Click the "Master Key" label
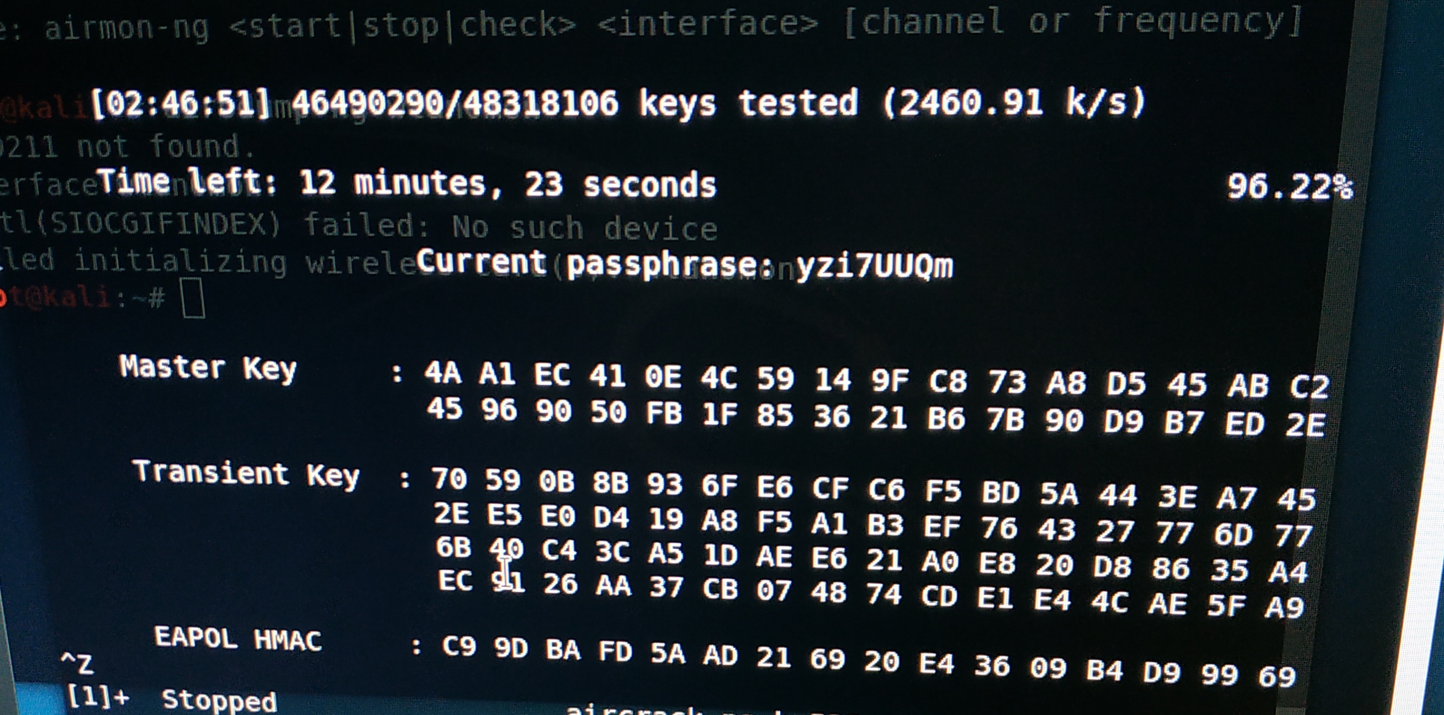Screen dimensions: 1444x715 208,368
